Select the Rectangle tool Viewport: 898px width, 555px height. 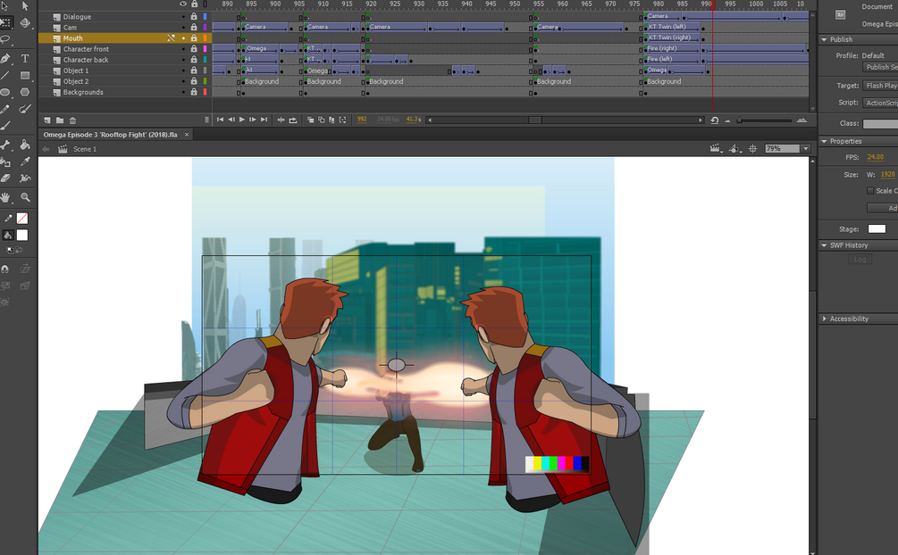[x=25, y=75]
